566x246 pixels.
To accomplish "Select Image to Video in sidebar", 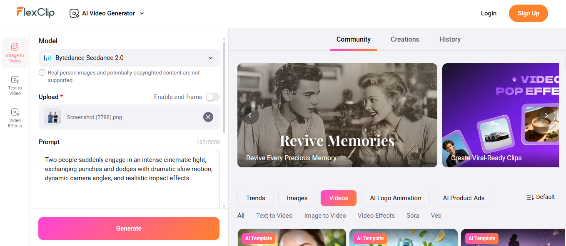I will (15, 53).
